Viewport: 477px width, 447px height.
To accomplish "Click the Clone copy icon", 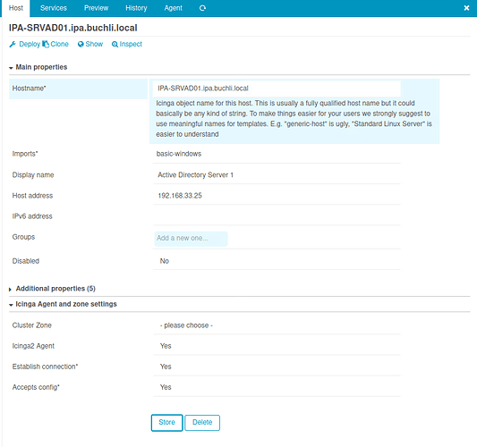I will tap(46, 45).
